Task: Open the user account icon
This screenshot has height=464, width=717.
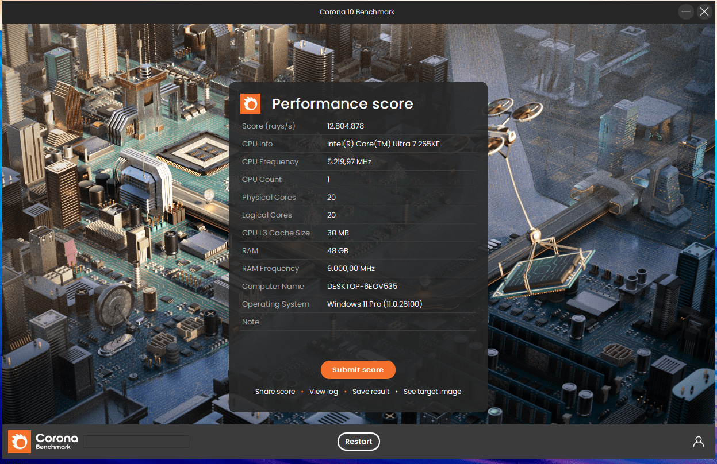Action: [x=699, y=441]
